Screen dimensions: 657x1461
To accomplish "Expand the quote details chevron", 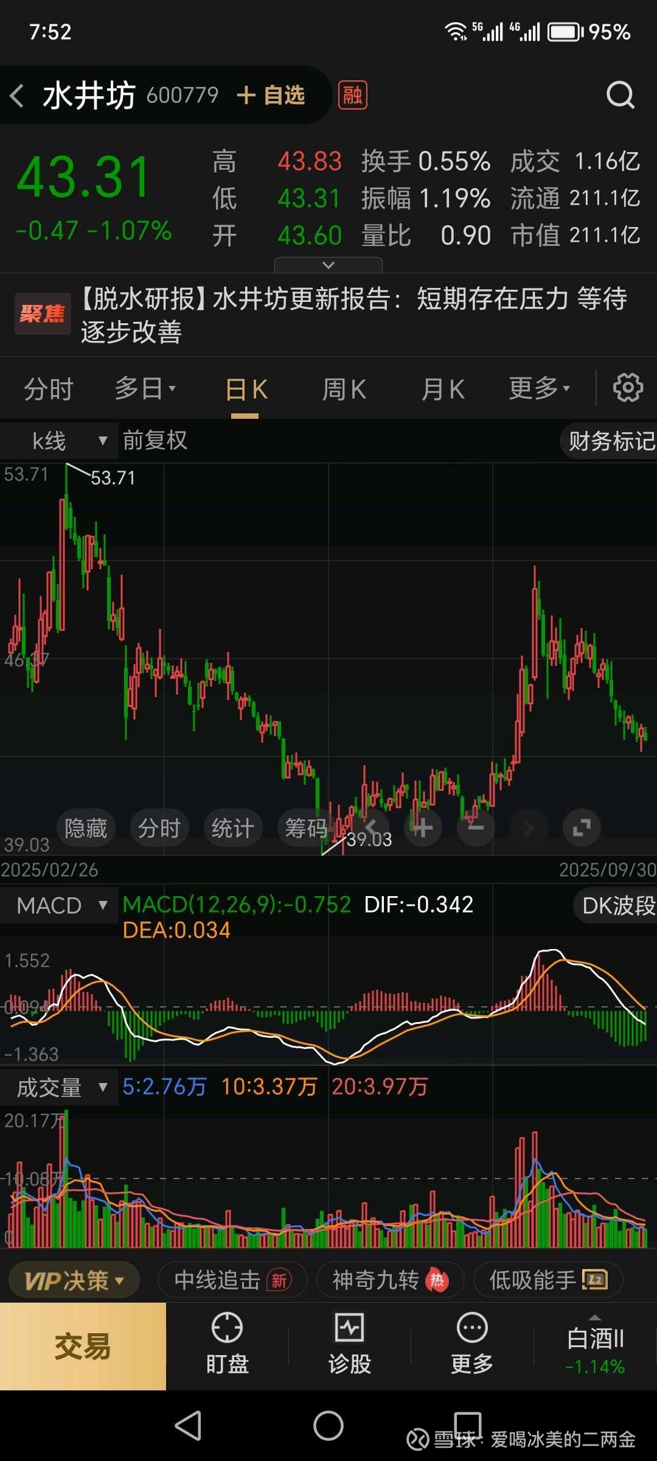I will (x=328, y=265).
